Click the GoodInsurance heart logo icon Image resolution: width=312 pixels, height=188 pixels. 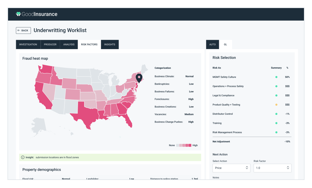tap(18, 14)
